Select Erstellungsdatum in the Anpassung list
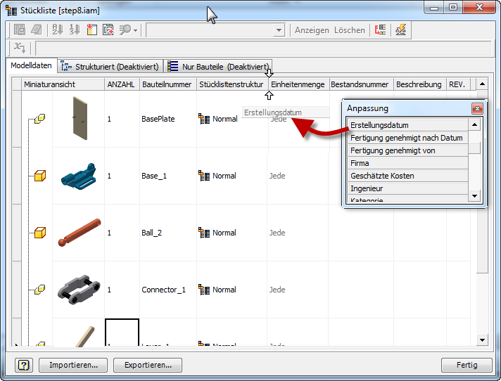 coord(408,125)
